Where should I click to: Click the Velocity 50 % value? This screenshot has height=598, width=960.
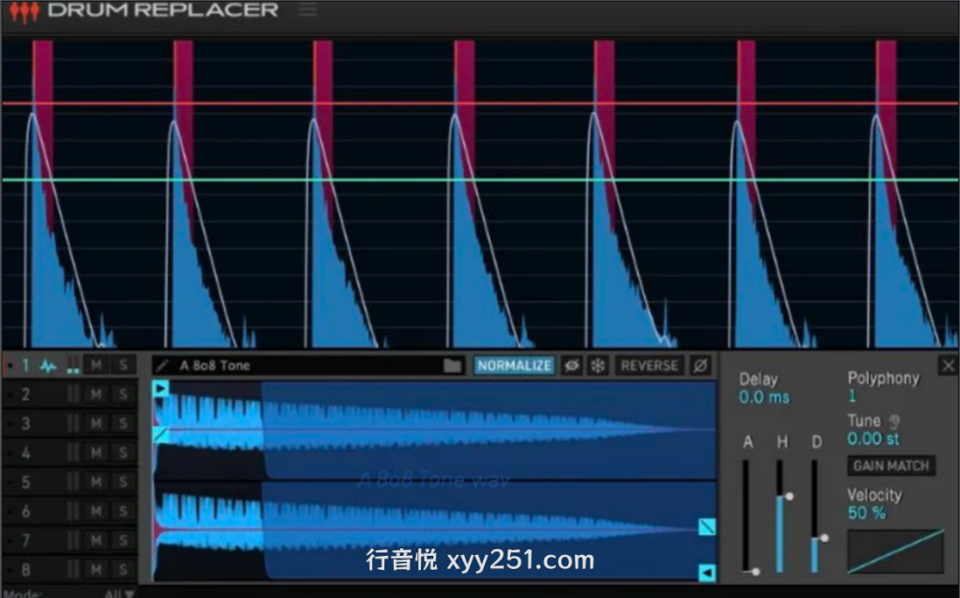[866, 513]
